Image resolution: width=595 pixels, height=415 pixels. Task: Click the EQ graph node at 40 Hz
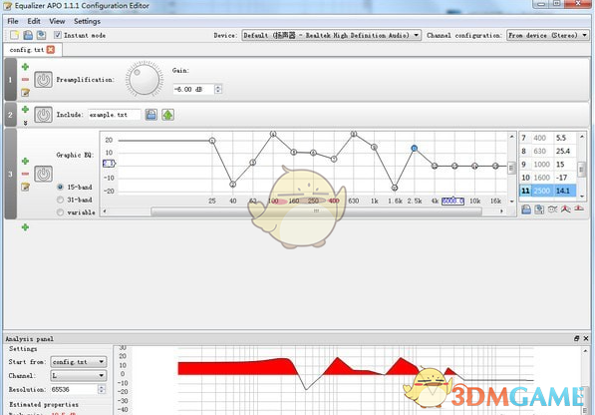[x=232, y=185]
